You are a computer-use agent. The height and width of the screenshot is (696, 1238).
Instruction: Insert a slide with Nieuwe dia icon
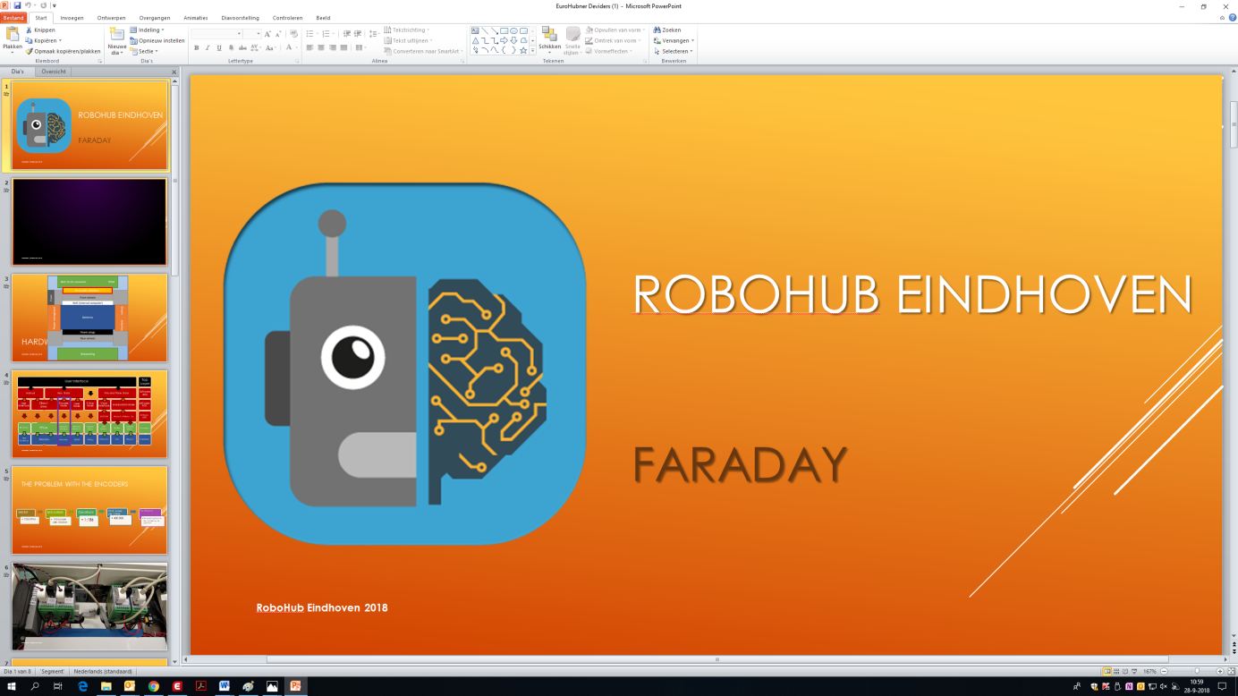tap(117, 35)
